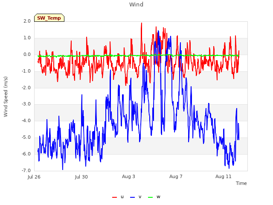The image size is (273, 205).
Task: Click the Aug 3 x-axis label
Action: (x=128, y=176)
